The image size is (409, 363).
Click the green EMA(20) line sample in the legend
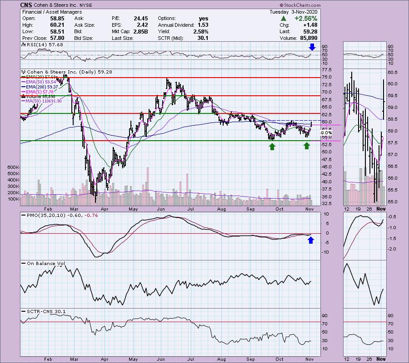[23, 77]
